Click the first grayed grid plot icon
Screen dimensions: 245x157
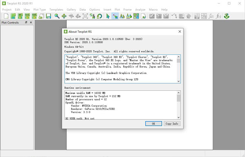(x=152, y=16)
